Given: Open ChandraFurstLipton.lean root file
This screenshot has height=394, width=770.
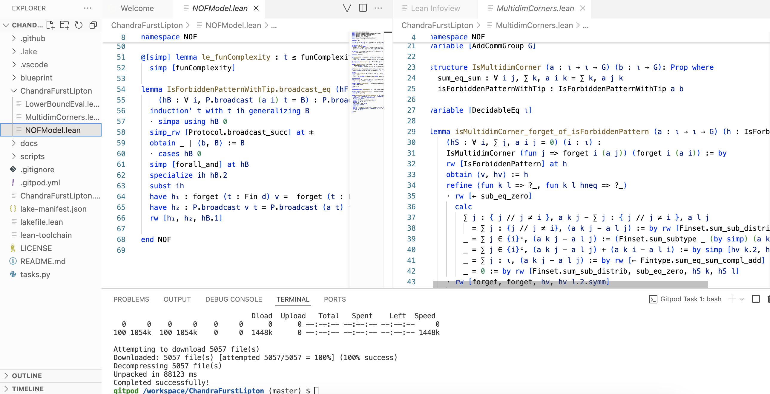Looking at the screenshot, I should point(60,196).
